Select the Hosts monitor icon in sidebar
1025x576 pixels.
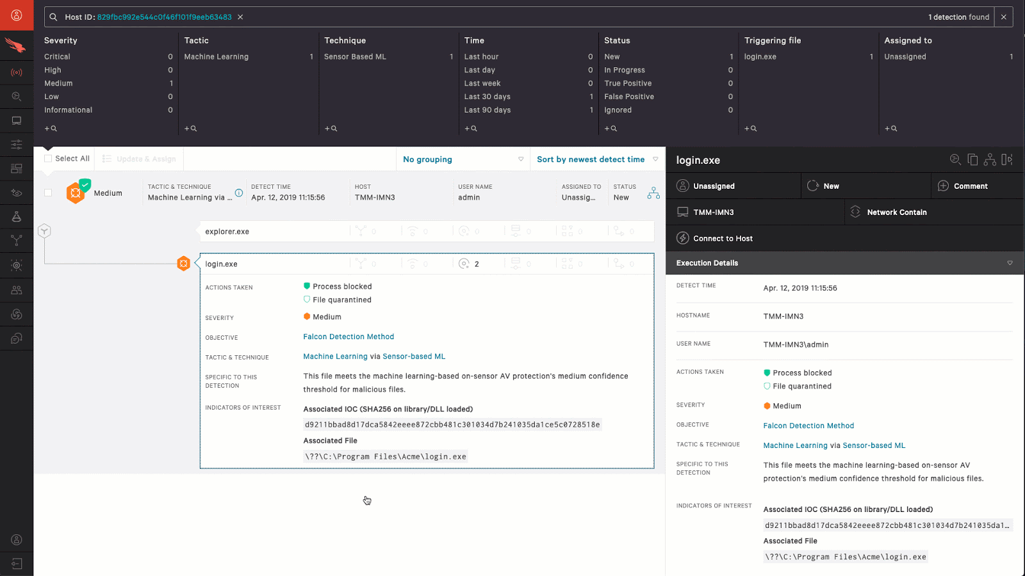click(16, 120)
